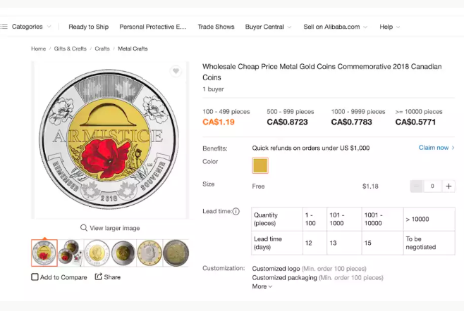Screen dimensions: 464x311
Task: Click the quantity input field
Action: (433, 186)
